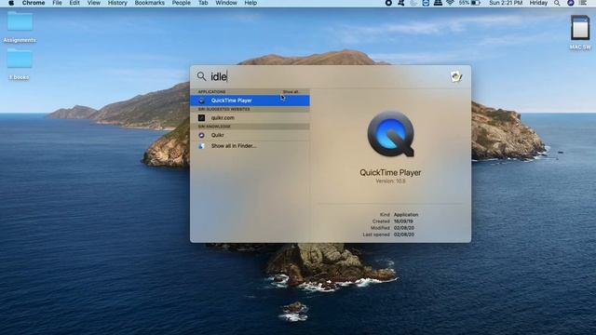Click the QuickTime Player title in preview

pyautogui.click(x=390, y=172)
